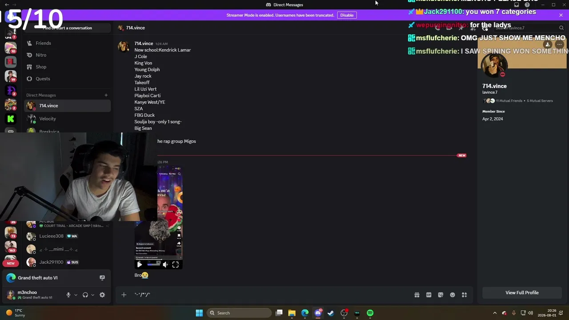Toggle the video volume speaker icon

click(165, 264)
